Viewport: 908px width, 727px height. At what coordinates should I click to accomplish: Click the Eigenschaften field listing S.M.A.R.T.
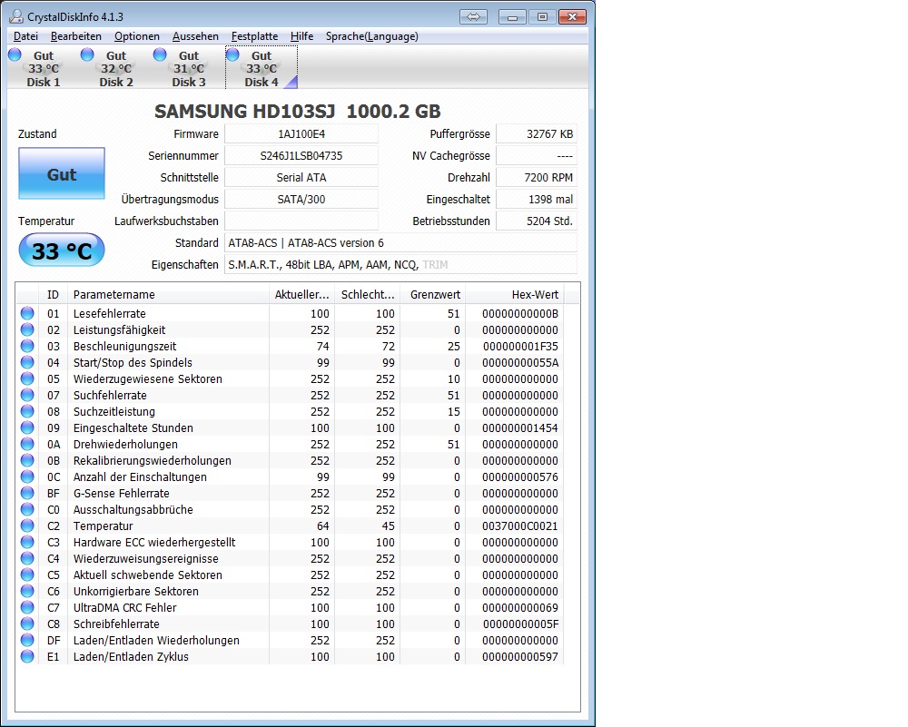tap(400, 264)
